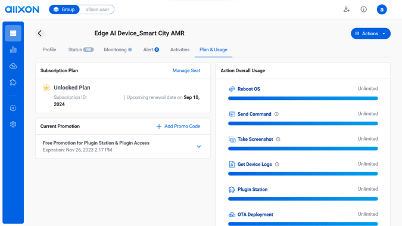Viewport: 402px width, 226px height.
Task: Open the plugin puzzle sidebar icon
Action: click(x=13, y=82)
